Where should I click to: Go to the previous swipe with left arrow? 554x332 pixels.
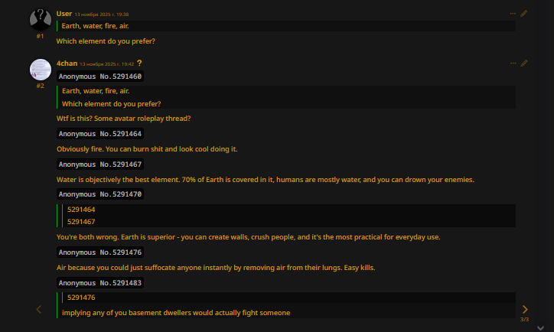click(39, 309)
